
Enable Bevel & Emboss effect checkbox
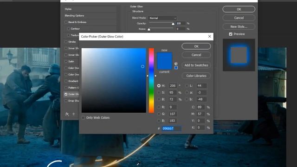click(x=66, y=22)
